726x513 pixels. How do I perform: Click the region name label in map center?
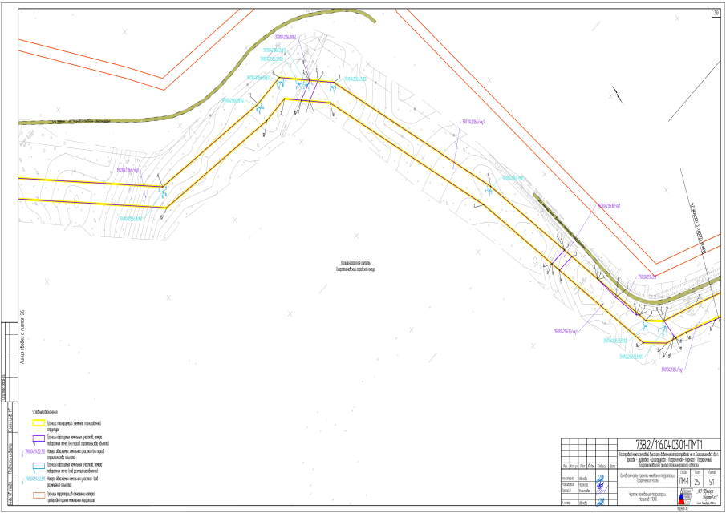(x=357, y=266)
